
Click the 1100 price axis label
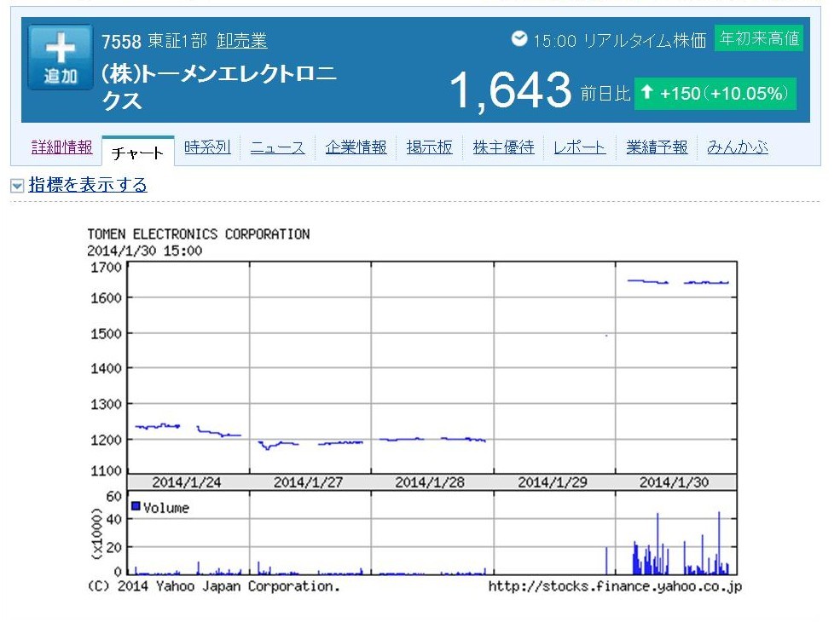coord(106,471)
